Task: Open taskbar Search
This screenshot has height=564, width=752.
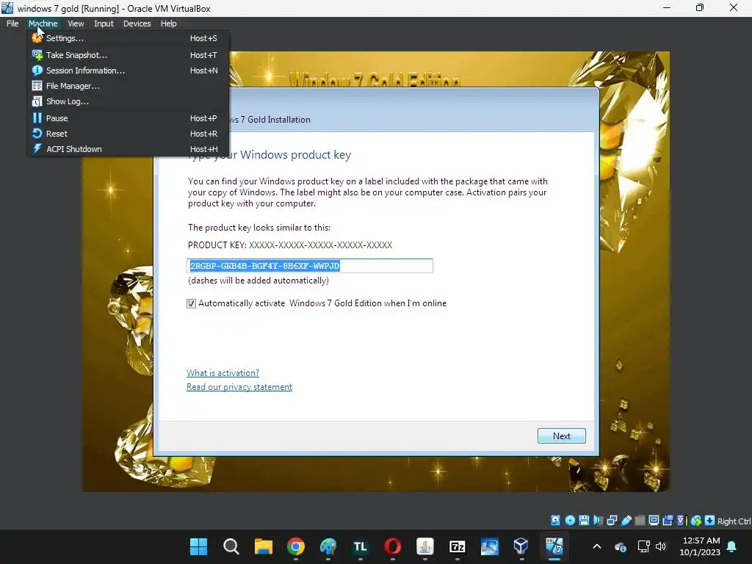Action: tap(231, 546)
